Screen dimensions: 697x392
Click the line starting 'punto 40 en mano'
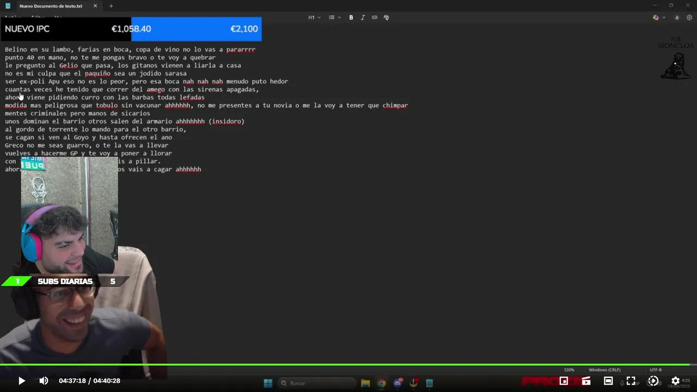(110, 57)
